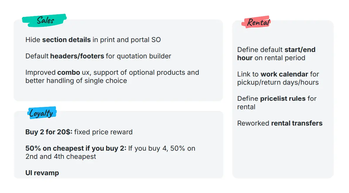Click 'for quotation builder' text
Viewport: 349px width, 193px height.
[x=138, y=56]
